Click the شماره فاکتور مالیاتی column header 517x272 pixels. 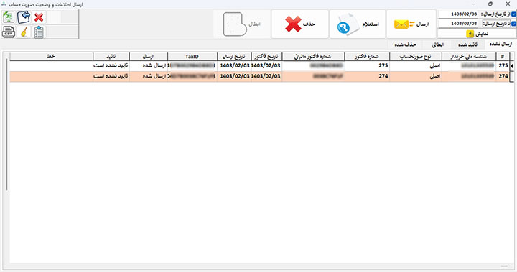(313, 57)
